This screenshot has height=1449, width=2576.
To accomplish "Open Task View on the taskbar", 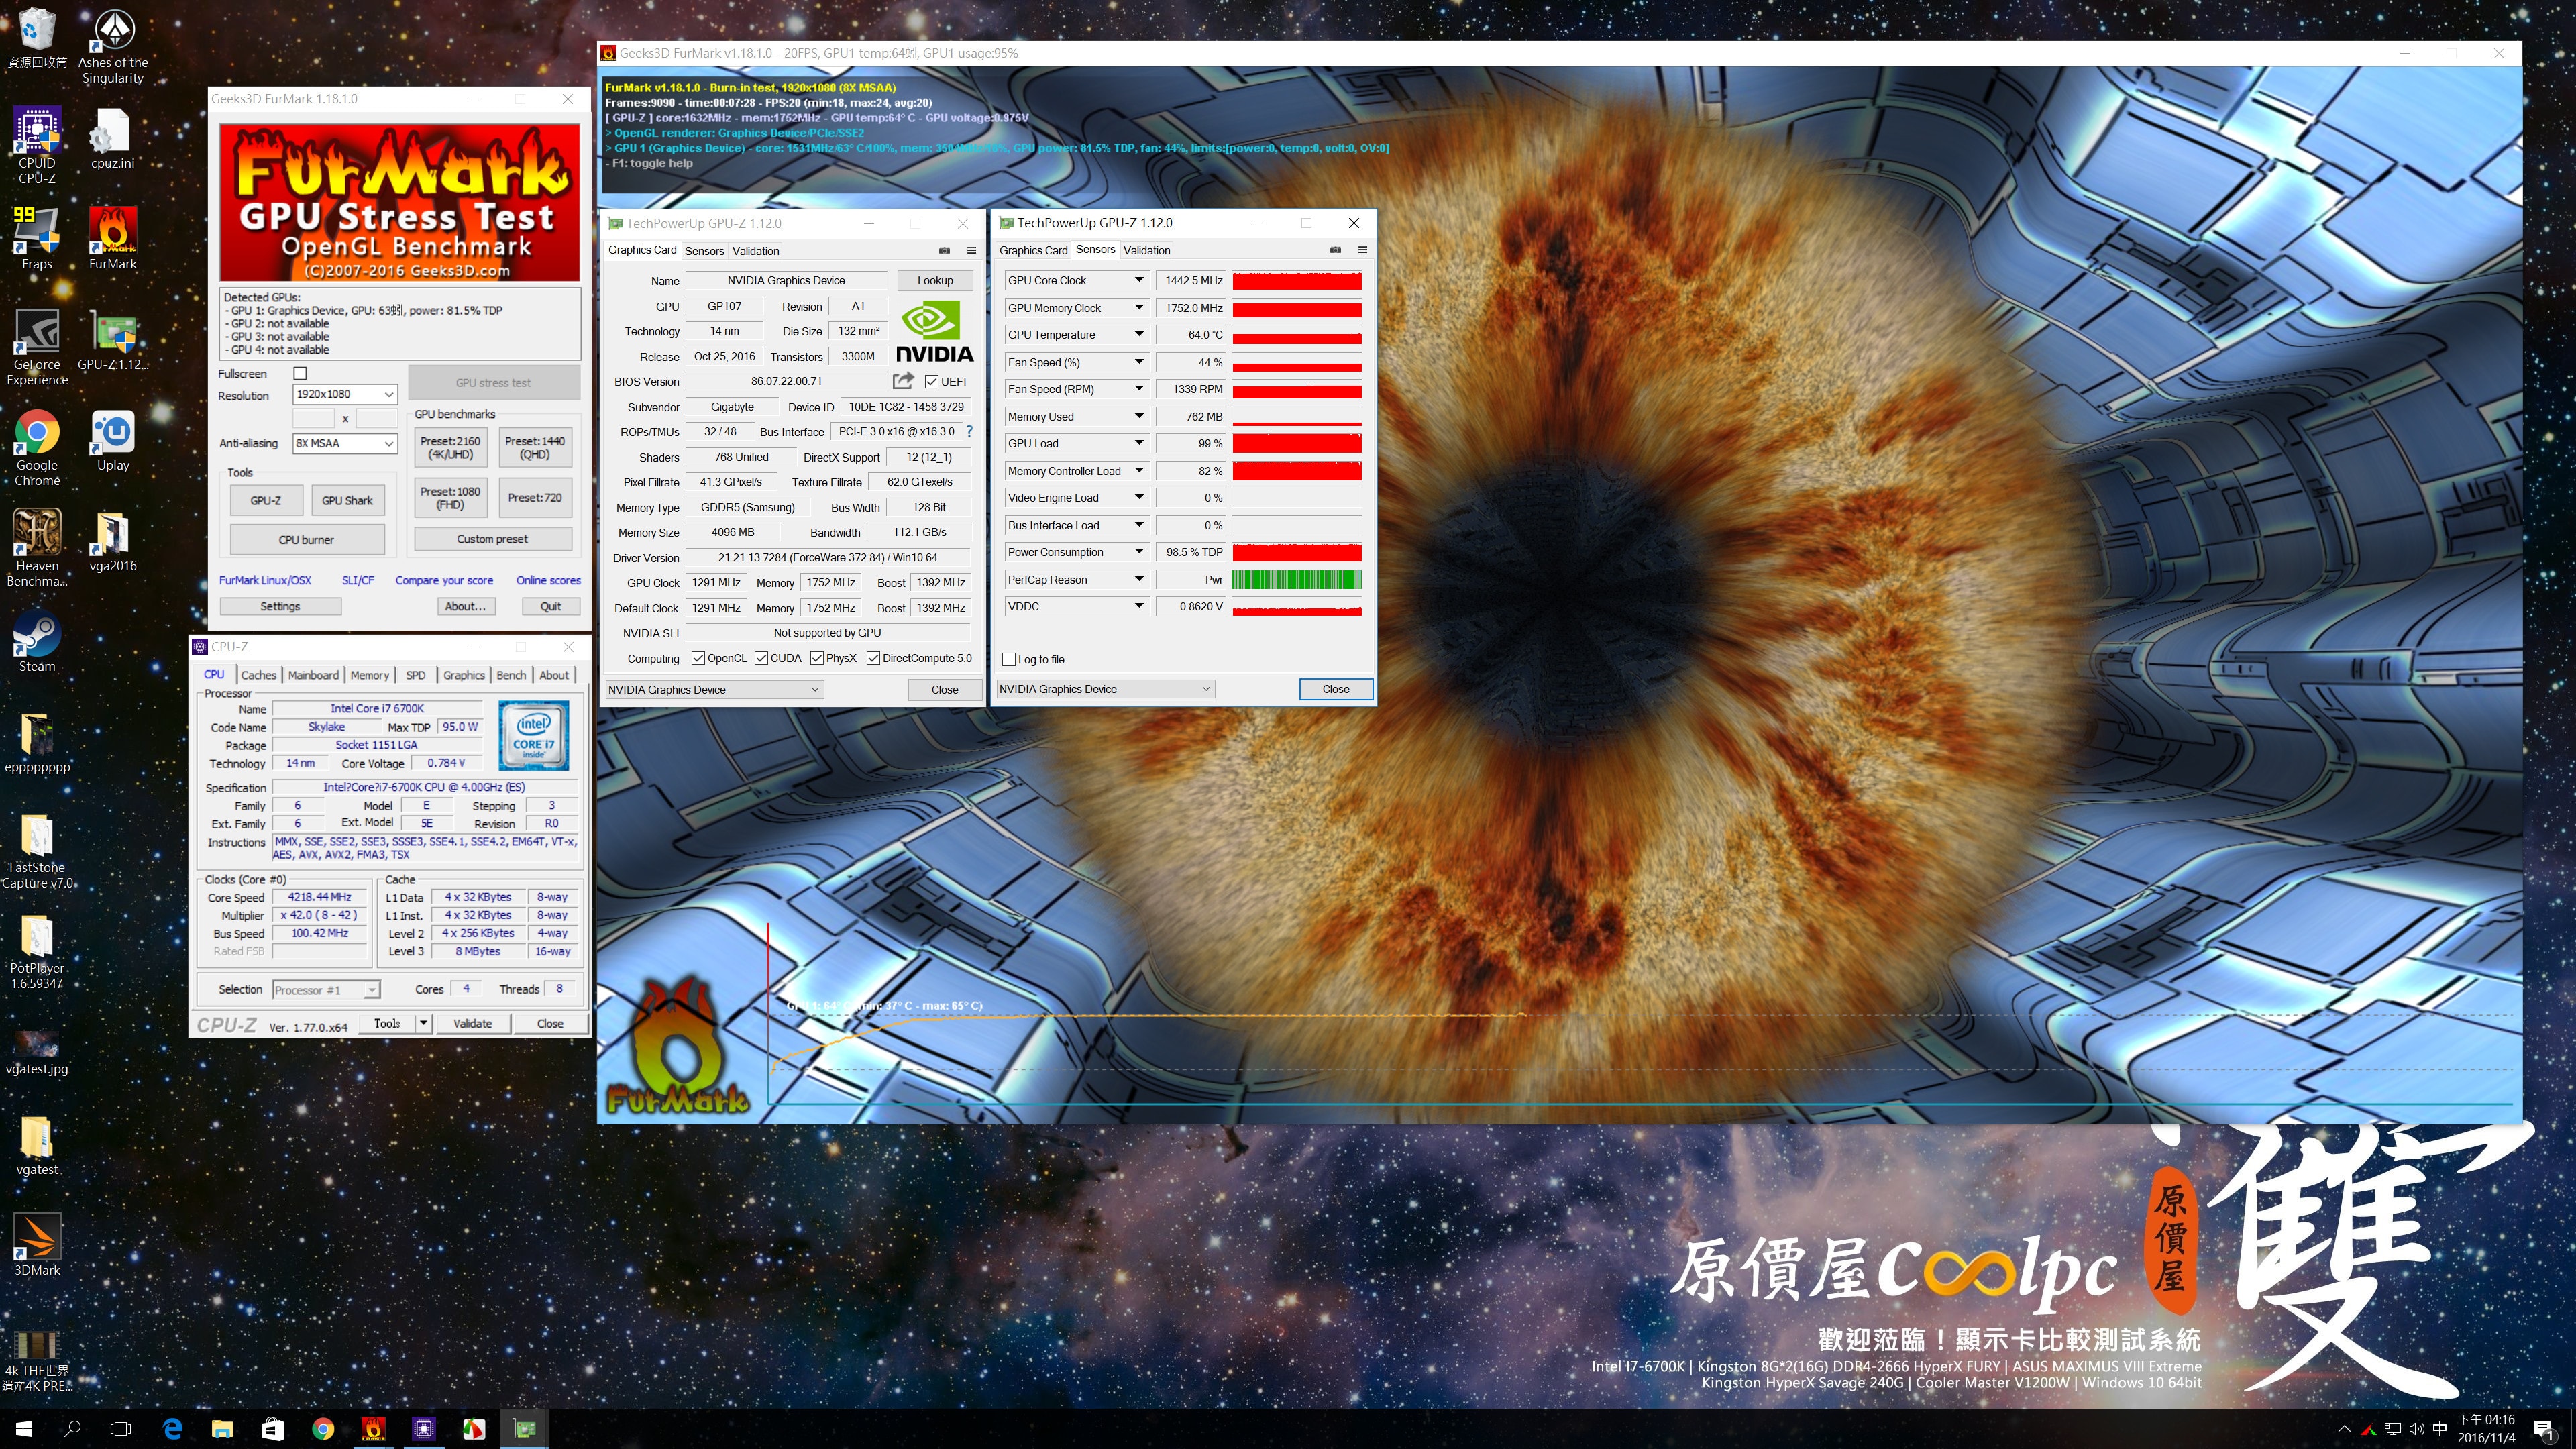I will 120,1429.
